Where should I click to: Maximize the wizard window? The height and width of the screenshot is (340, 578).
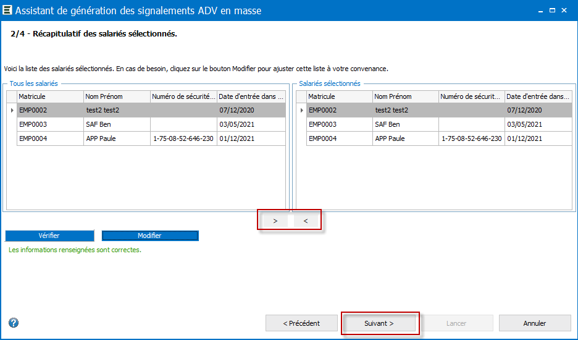(x=552, y=11)
